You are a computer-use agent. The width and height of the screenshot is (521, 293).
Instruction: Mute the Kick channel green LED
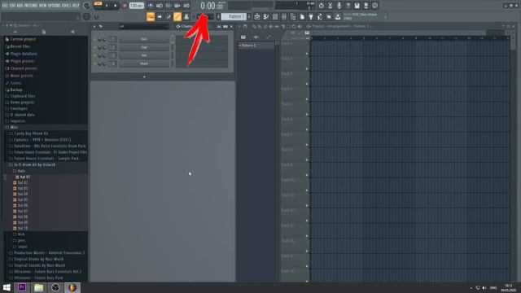click(x=95, y=40)
